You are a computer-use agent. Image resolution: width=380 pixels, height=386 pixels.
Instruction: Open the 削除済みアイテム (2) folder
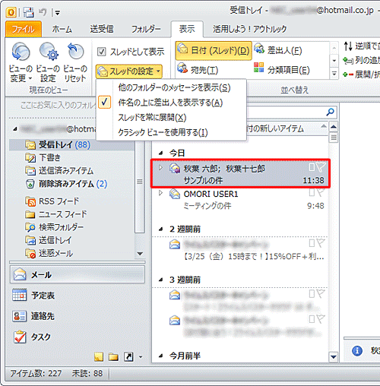click(x=73, y=184)
